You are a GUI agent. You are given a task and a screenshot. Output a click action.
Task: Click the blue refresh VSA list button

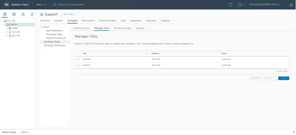pos(283,78)
